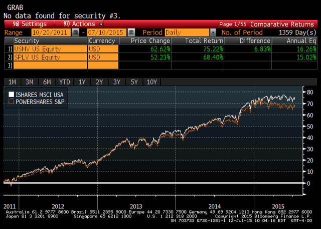Click the 52.23% price change value
The image size is (321, 229).
[x=160, y=57]
